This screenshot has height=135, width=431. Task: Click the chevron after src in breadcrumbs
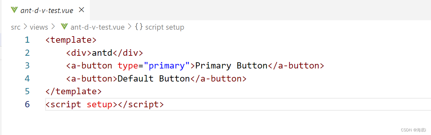[x=25, y=27]
